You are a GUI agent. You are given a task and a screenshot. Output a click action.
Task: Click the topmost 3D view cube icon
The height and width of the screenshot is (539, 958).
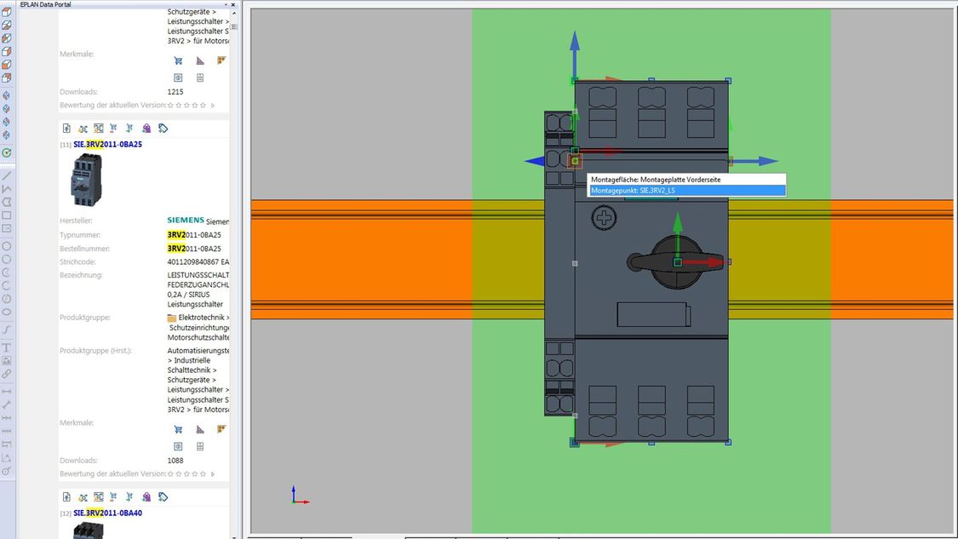coord(7,12)
